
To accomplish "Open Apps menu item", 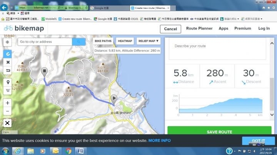I will point(224,28).
